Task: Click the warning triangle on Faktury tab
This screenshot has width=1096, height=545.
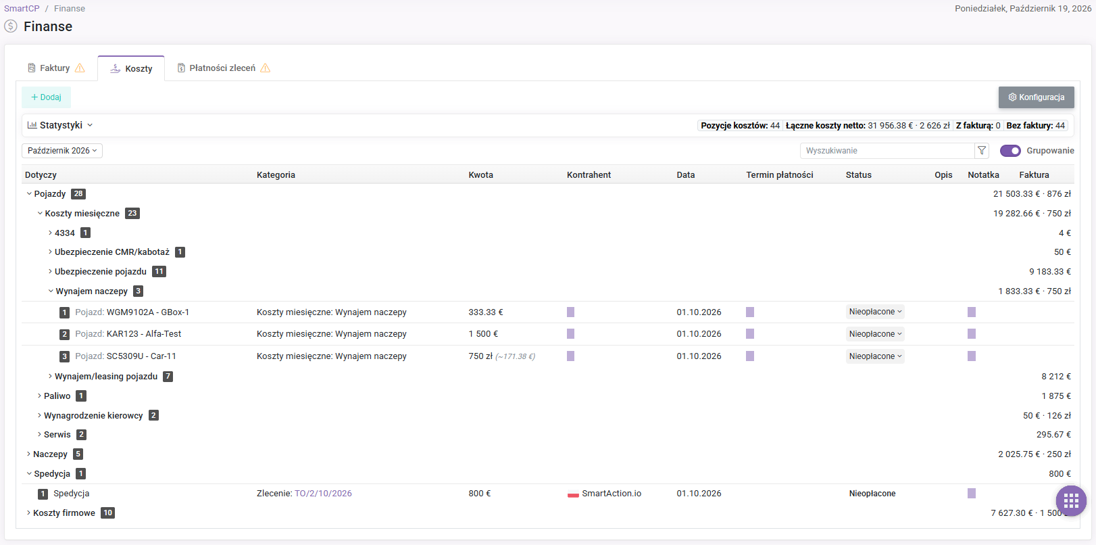Action: coord(80,68)
